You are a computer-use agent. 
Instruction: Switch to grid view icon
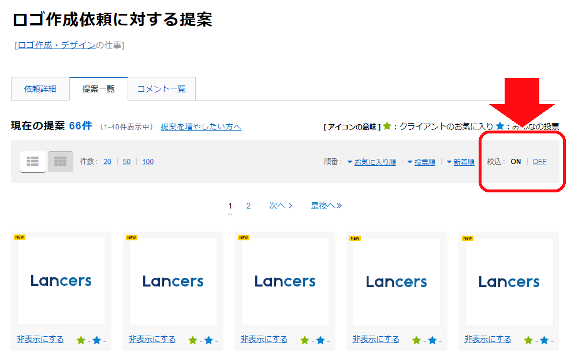(61, 161)
